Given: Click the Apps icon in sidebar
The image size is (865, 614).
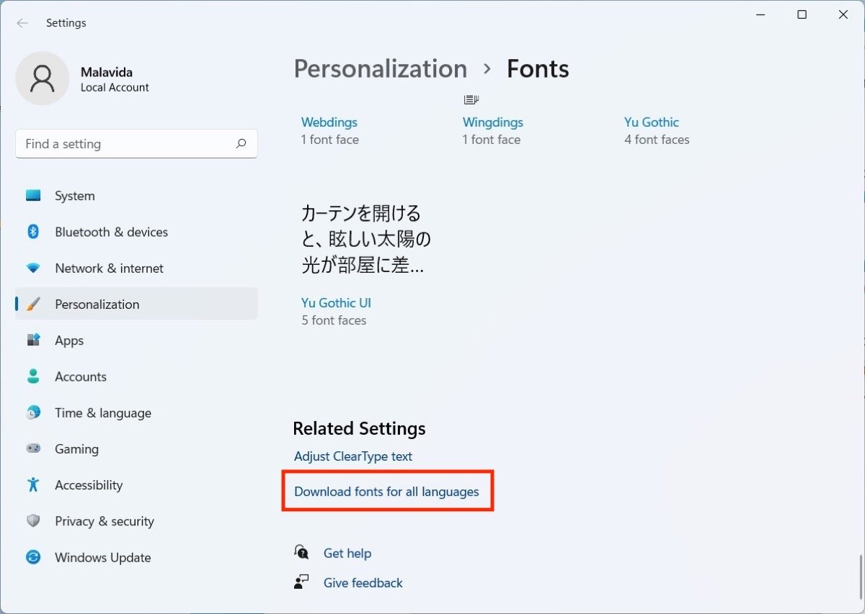Looking at the screenshot, I should (x=33, y=340).
